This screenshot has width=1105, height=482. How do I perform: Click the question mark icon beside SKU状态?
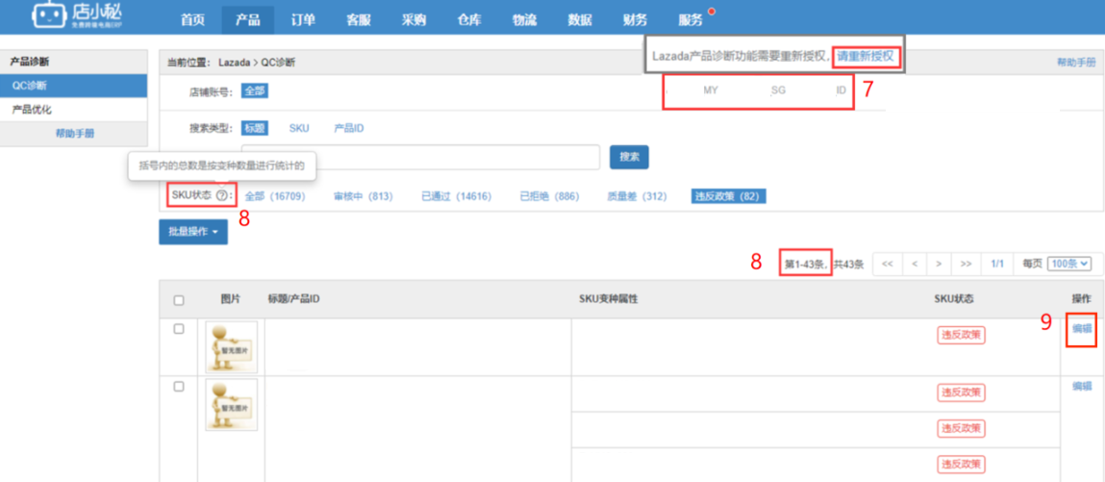point(222,195)
